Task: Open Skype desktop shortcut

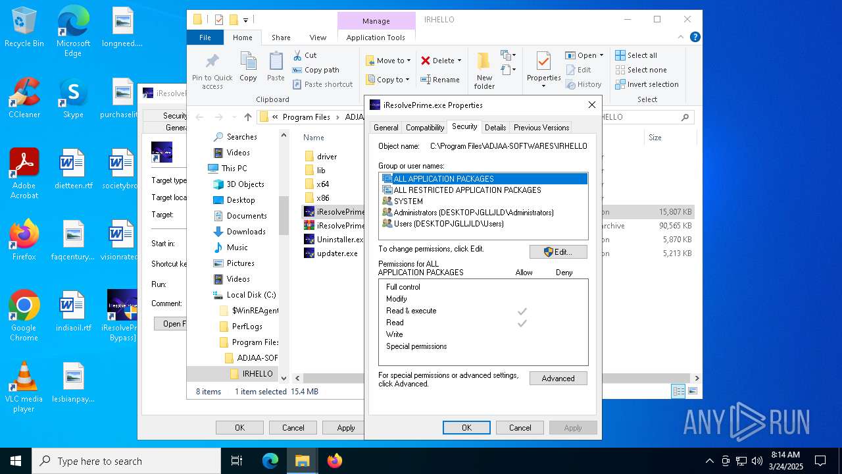Action: [73, 98]
